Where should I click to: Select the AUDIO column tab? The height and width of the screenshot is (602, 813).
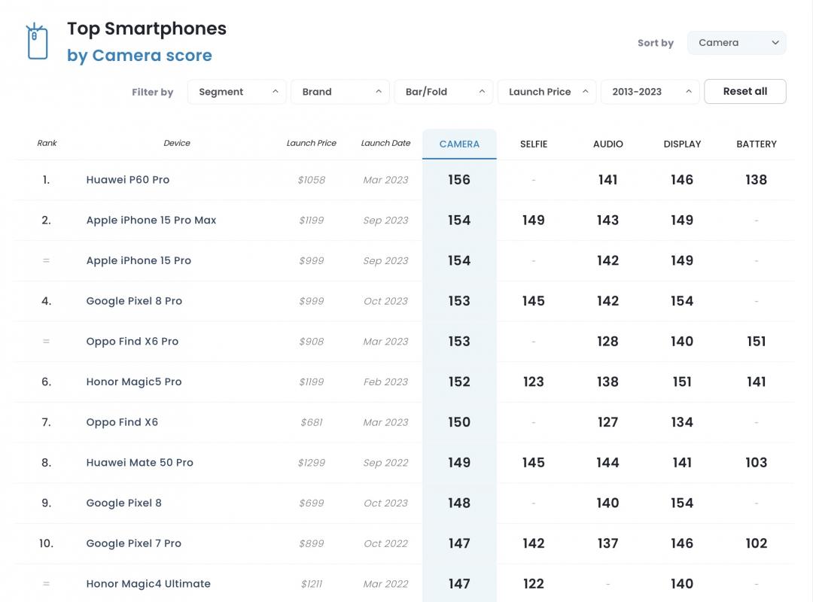click(607, 144)
